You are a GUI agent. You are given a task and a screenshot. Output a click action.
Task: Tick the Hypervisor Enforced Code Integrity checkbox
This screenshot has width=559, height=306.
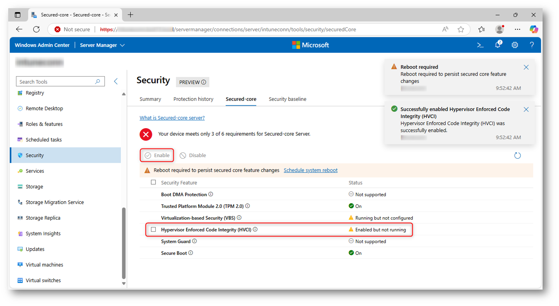point(153,229)
